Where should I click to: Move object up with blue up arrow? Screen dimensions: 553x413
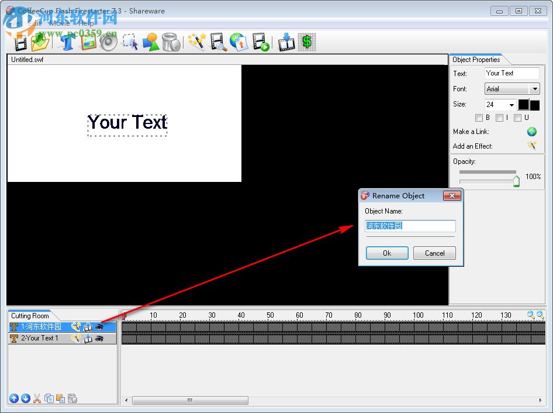click(x=14, y=398)
